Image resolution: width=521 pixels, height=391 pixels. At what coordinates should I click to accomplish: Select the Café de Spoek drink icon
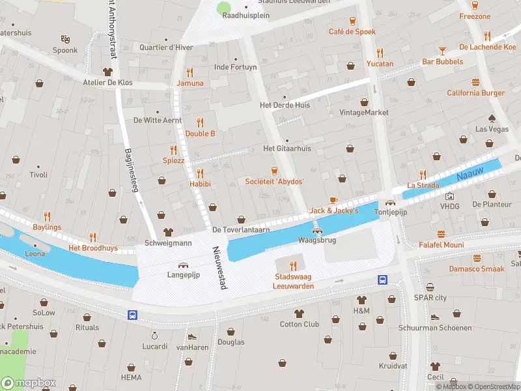coord(352,22)
